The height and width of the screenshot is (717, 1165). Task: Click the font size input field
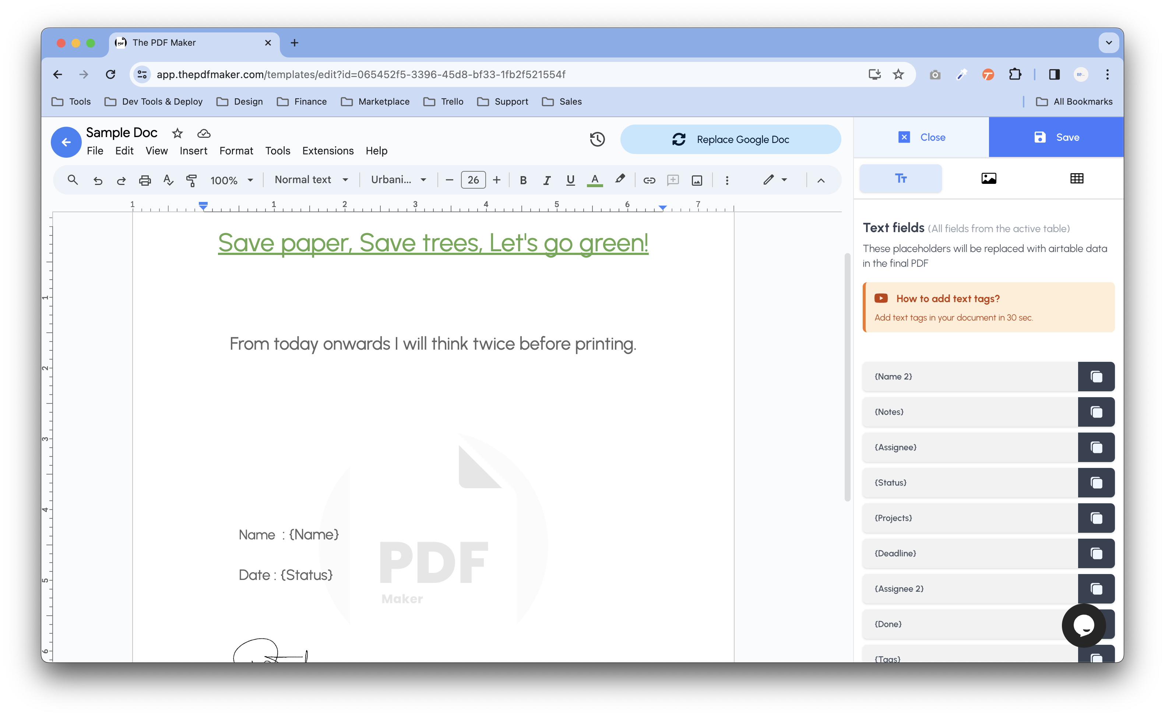(x=473, y=180)
